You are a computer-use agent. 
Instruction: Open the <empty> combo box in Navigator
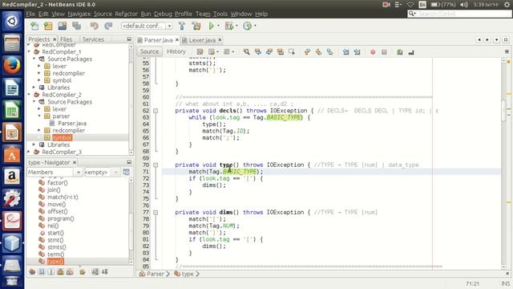pos(102,172)
